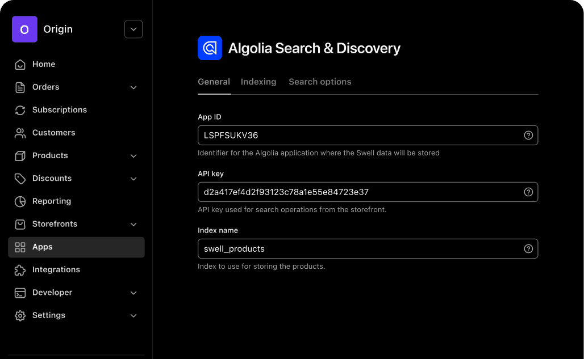Image resolution: width=584 pixels, height=359 pixels.
Task: Click the Index name help icon
Action: (528, 248)
